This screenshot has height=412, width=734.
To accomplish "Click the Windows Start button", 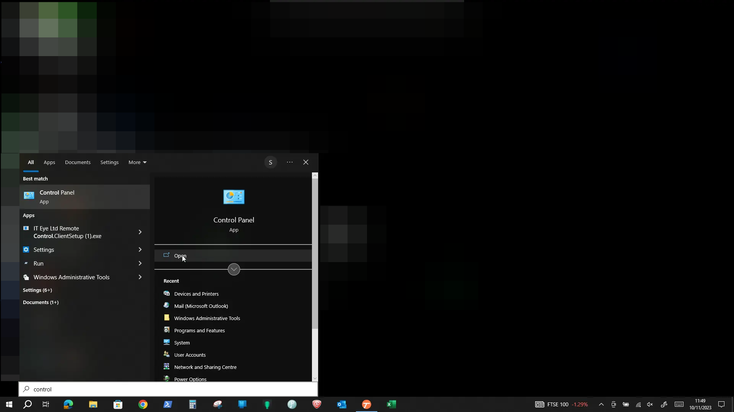I will (x=9, y=404).
